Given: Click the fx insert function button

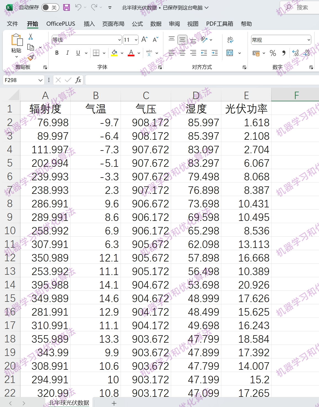Looking at the screenshot, I should (79, 80).
